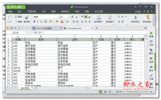Click the Print icon in quick toolbar
The height and width of the screenshot is (100, 161).
point(15,28)
